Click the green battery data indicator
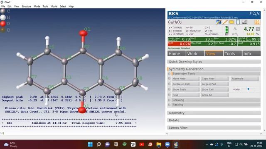Screen dimensions: 266x149 (227, 30)
